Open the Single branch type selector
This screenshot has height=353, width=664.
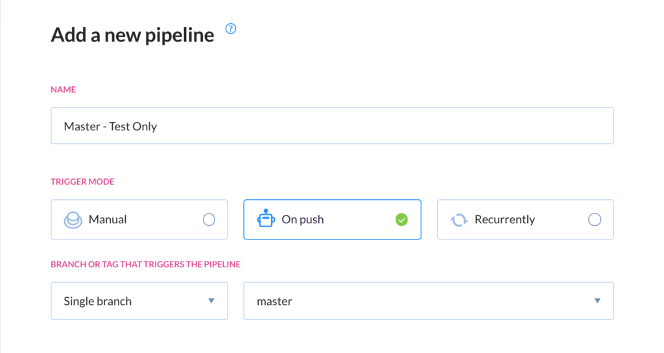point(130,301)
